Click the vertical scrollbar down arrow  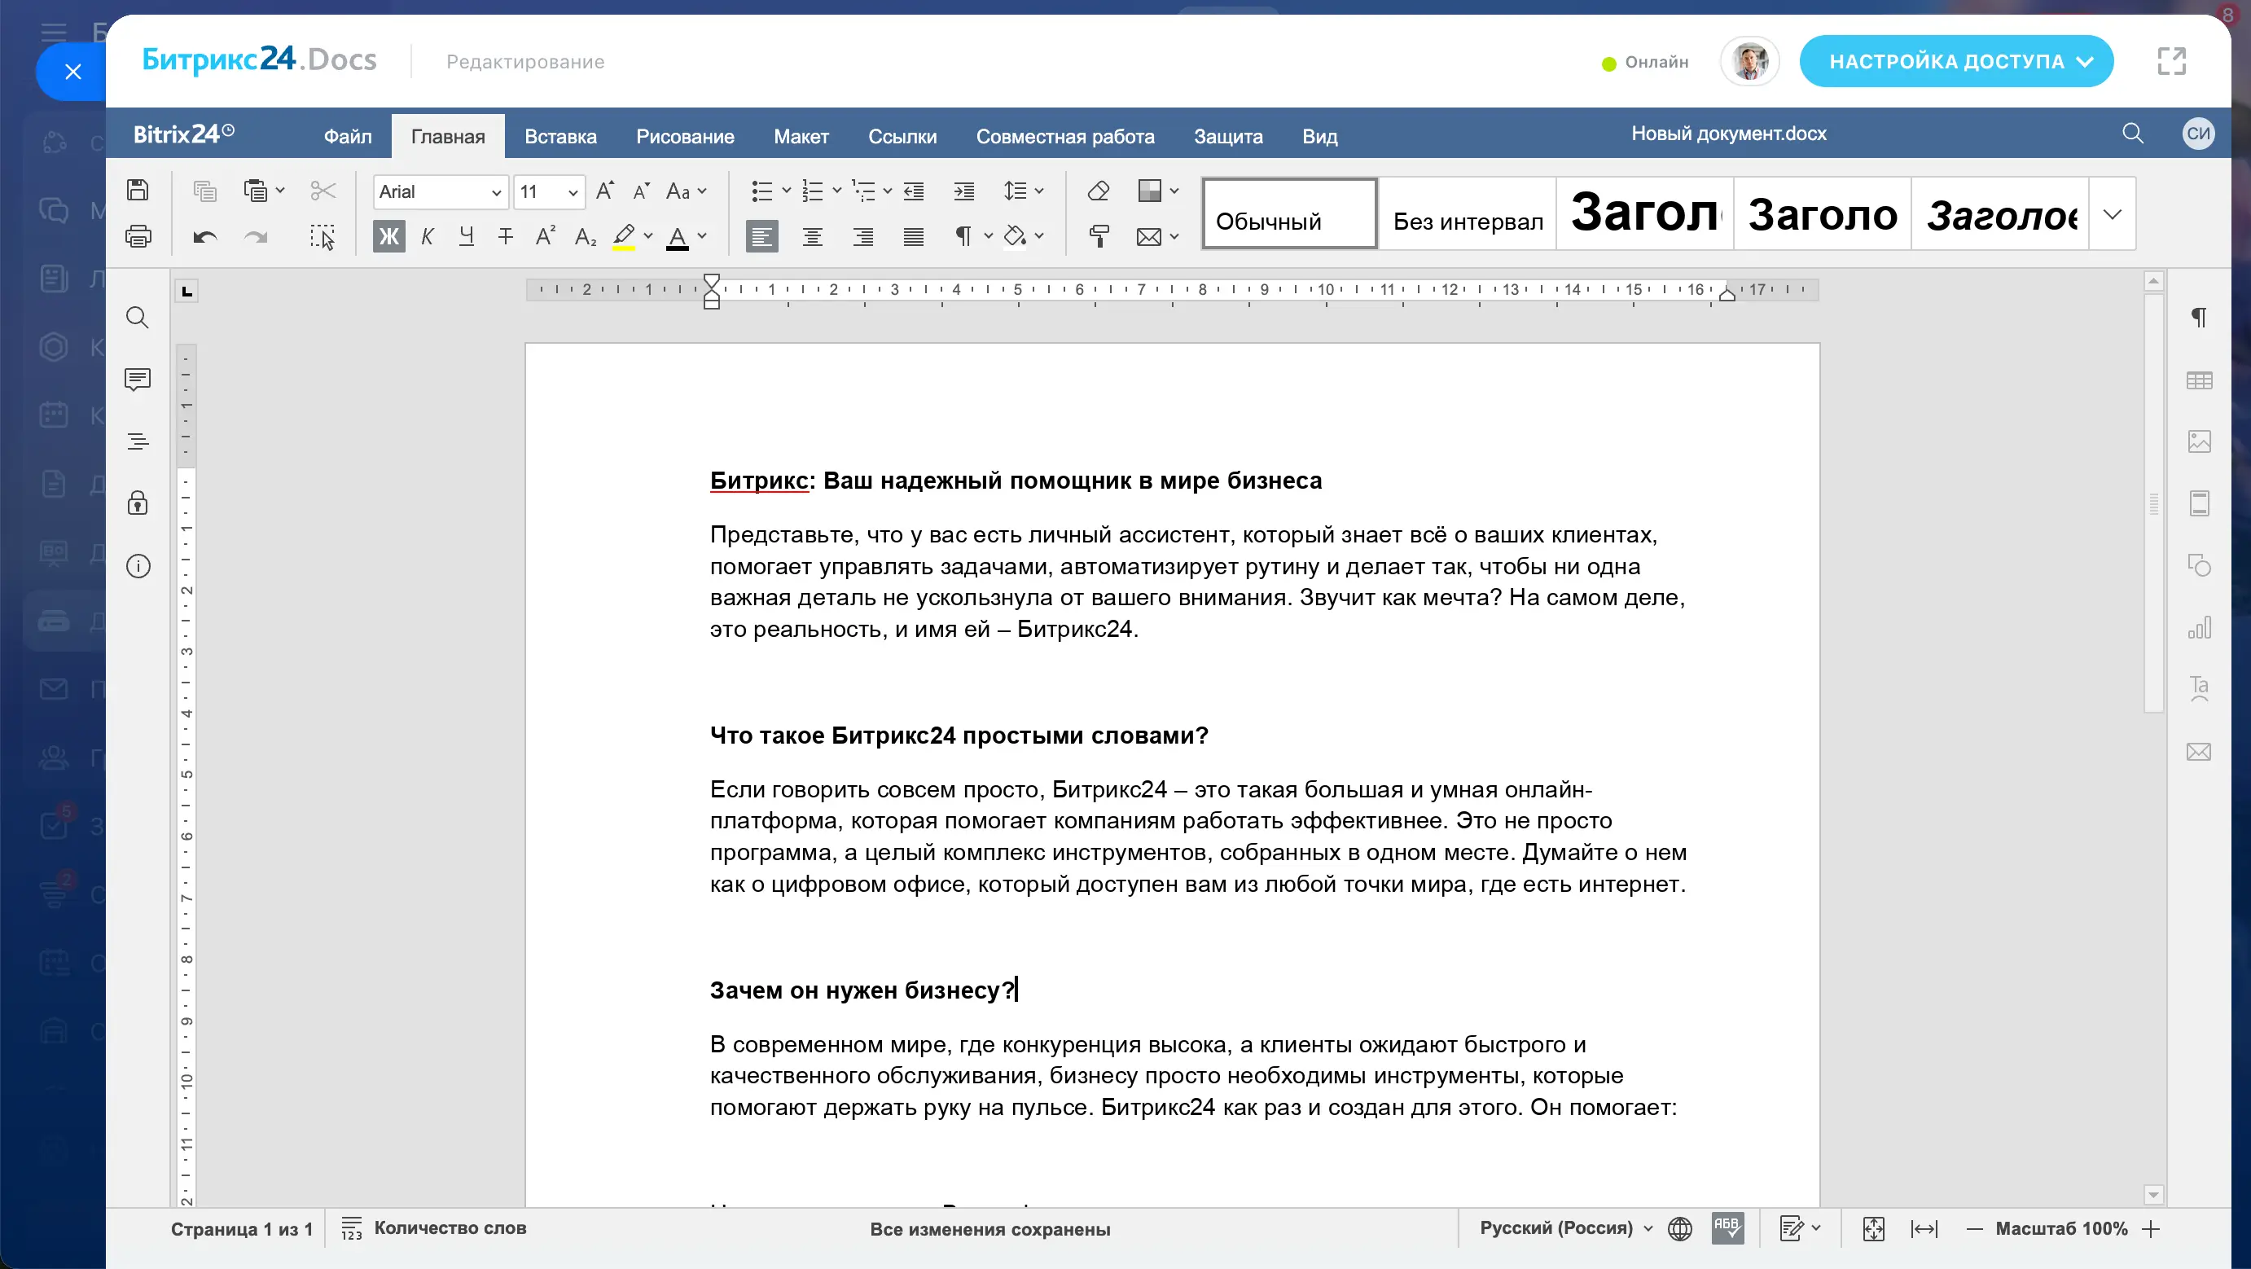(2153, 1195)
